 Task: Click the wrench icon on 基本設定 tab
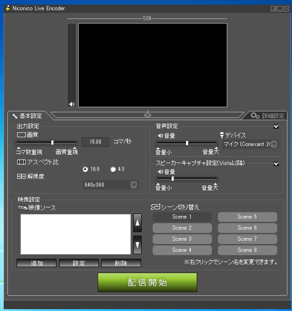(15, 116)
